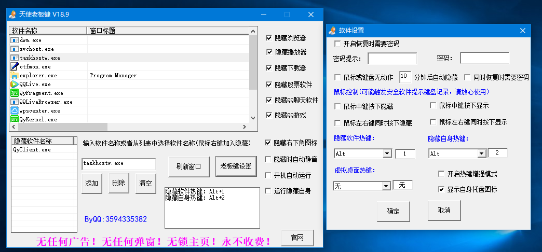
Task: Uncheck 隐藏股票软件 option
Action: [269, 85]
